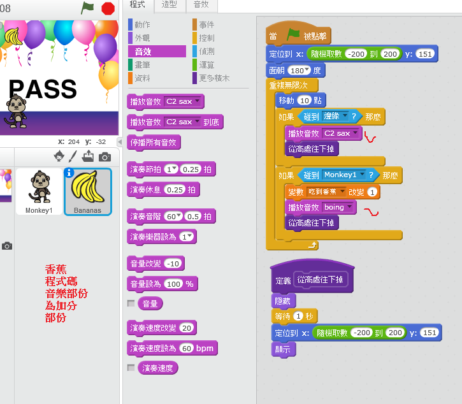Collapse the stage panel with small arrow
This screenshot has width=462, height=404.
[119, 141]
